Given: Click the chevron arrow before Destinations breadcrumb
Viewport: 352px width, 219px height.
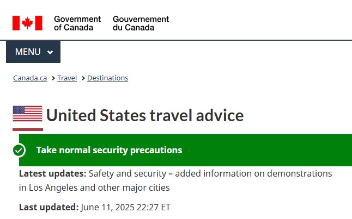Looking at the screenshot, I should pos(83,78).
